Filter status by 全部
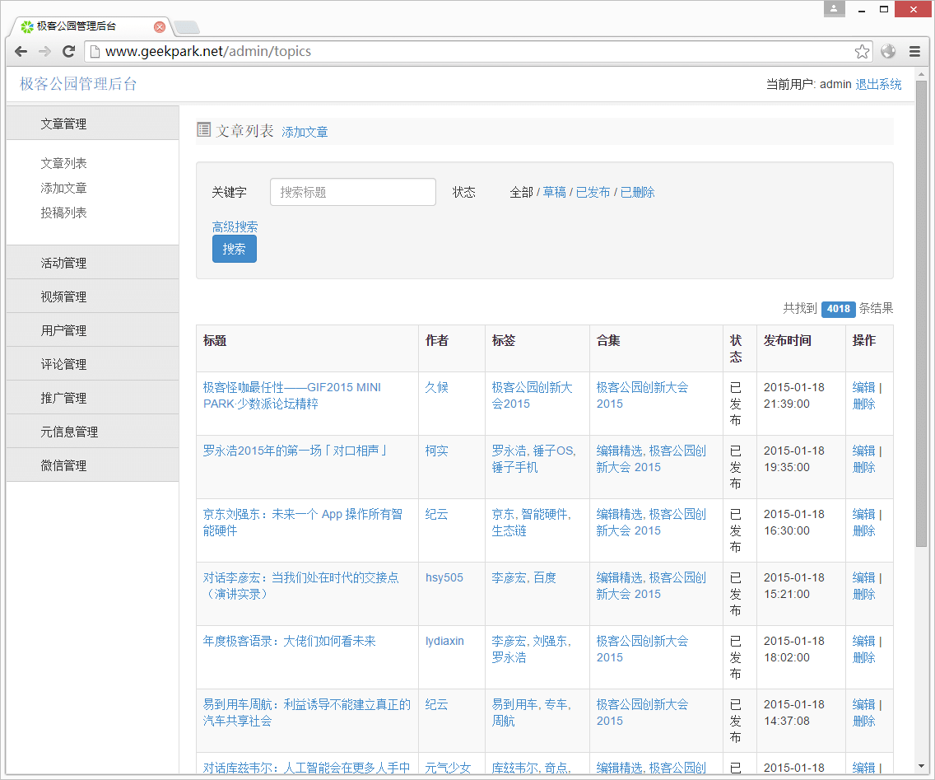This screenshot has width=935, height=780. 521,192
